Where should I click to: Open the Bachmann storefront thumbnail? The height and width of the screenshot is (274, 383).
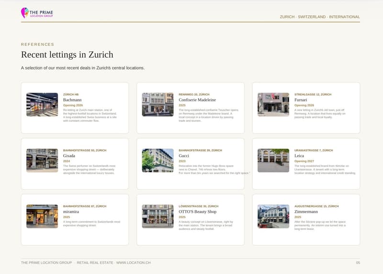[x=42, y=105]
